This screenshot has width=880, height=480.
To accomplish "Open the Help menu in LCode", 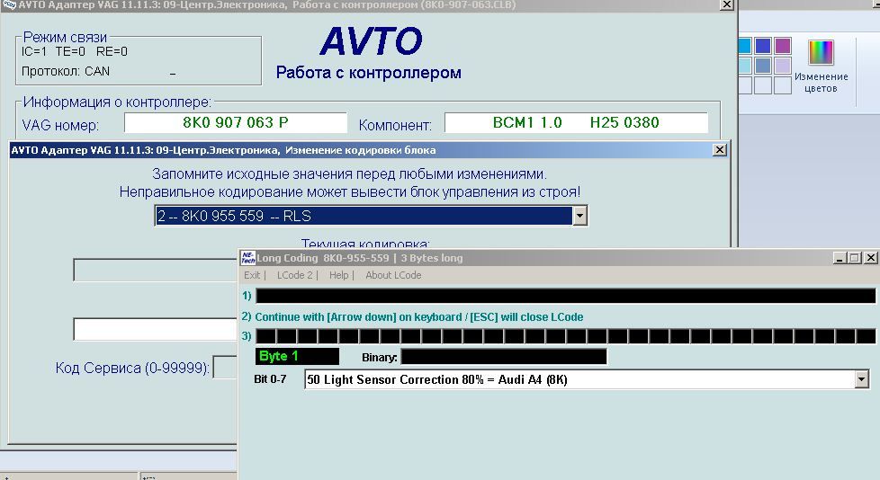I will [338, 275].
